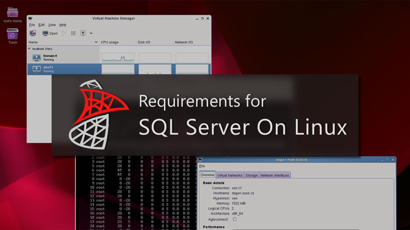Screen dimensions: 410x230
Task: Open root's Home folder on the desktop
Action: 12,13
